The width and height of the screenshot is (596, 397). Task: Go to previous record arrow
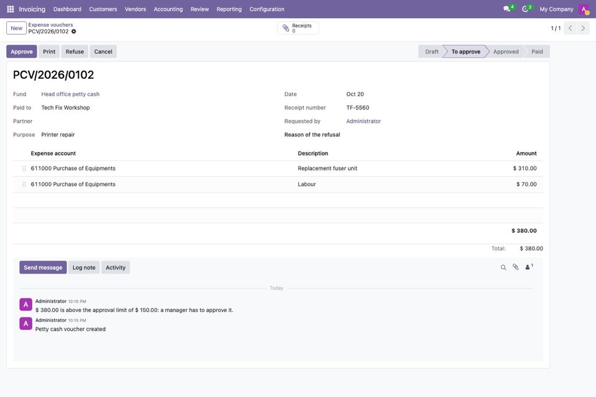pos(570,28)
